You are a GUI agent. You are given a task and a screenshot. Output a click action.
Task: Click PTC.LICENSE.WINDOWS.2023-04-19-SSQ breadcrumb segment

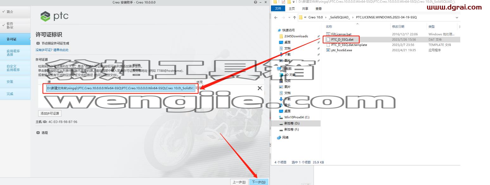click(x=386, y=17)
